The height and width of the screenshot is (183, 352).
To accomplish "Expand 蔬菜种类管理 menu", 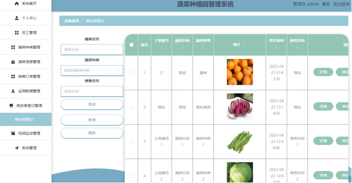I will point(26,47).
